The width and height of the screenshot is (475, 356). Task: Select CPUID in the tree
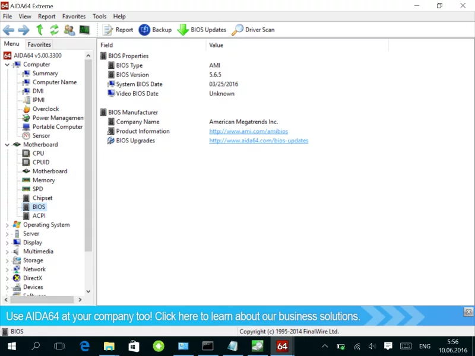[x=41, y=162]
